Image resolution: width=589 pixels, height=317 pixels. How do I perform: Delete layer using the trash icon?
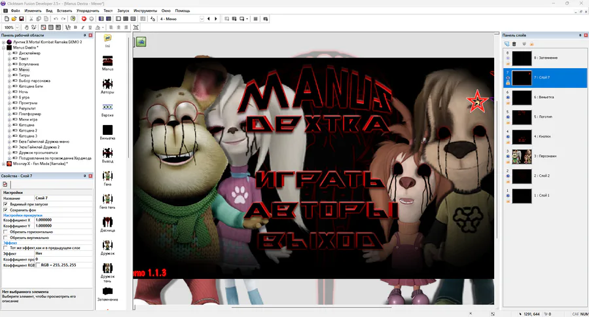514,44
